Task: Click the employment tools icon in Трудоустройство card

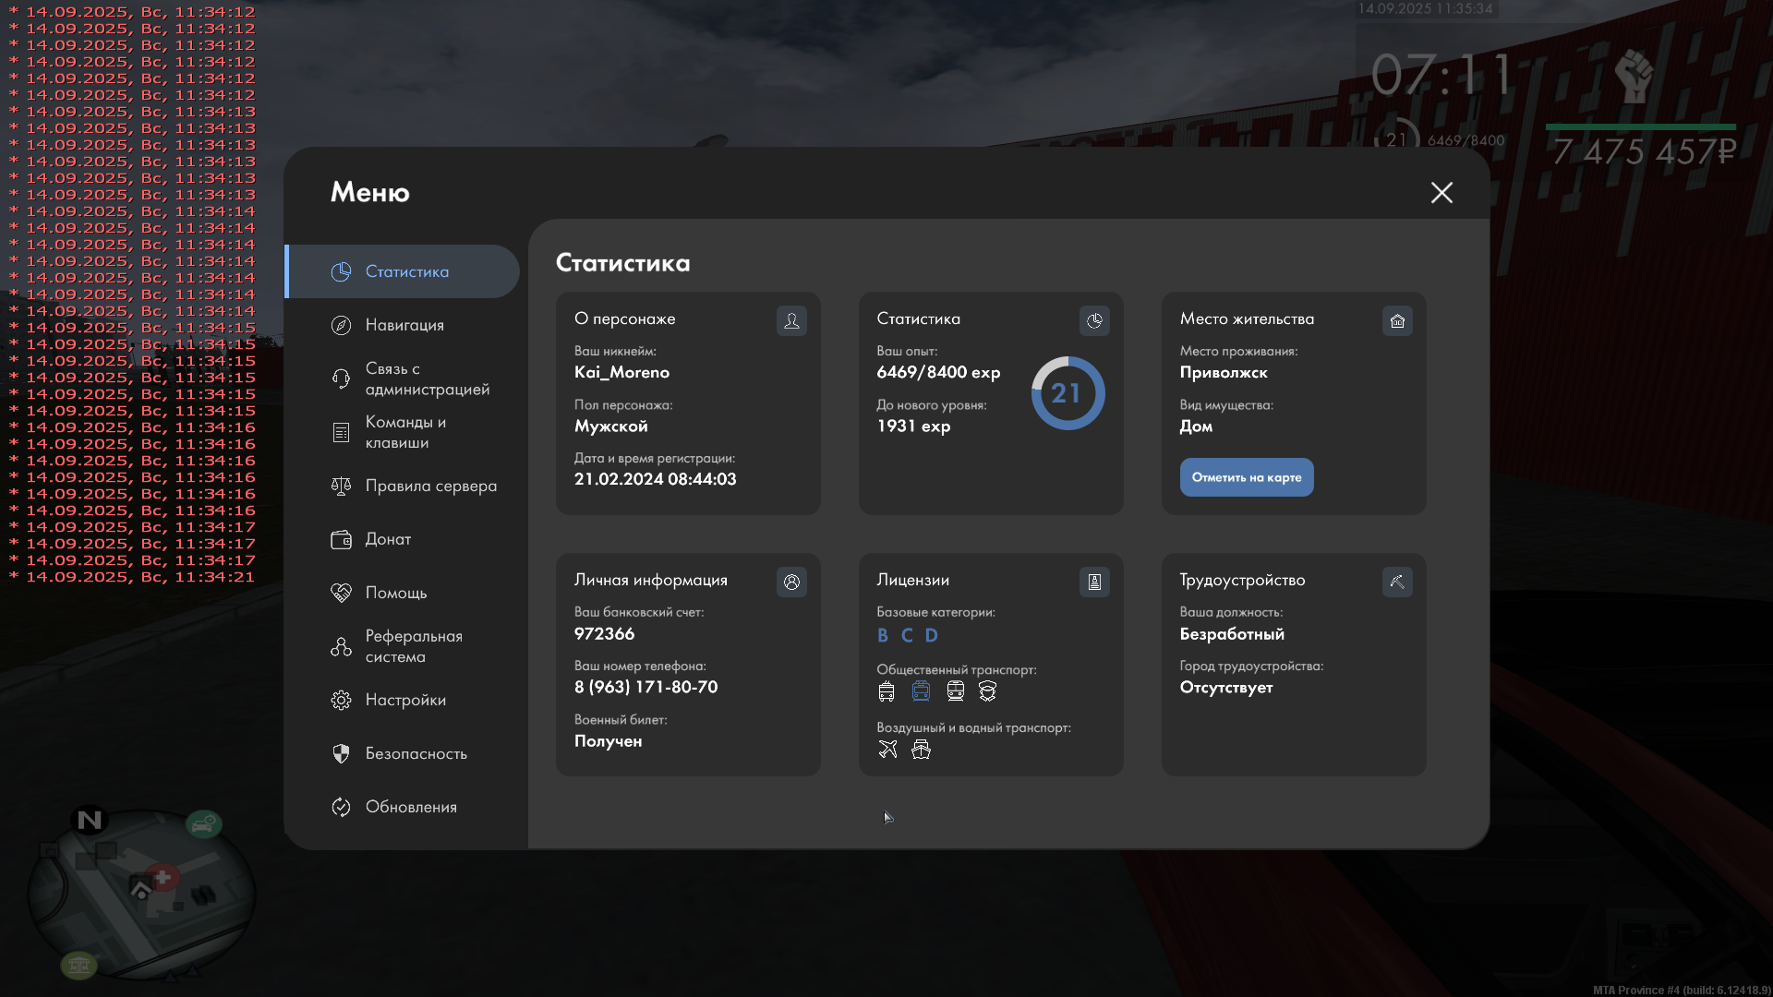Action: pyautogui.click(x=1397, y=582)
